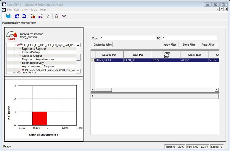230x151 pixels.
Task: Click the Recalculate refresh icon
Action: coord(48,16)
